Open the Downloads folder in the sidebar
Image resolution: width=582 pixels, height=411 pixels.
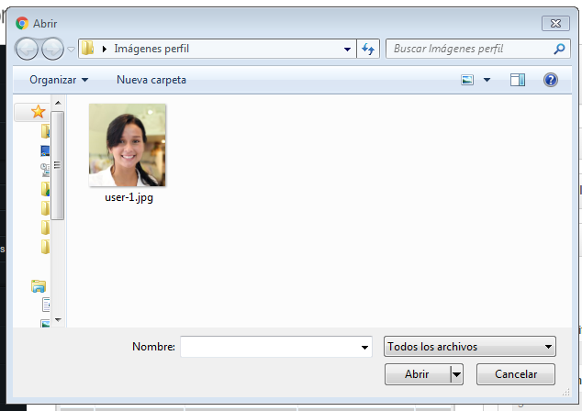tap(45, 131)
